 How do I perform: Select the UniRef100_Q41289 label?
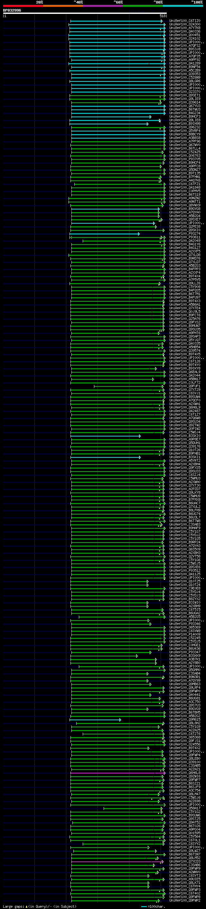click(184, 64)
